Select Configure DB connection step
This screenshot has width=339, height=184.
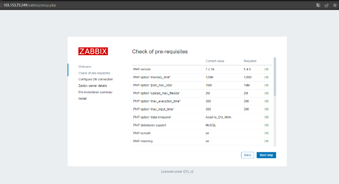tap(95, 79)
